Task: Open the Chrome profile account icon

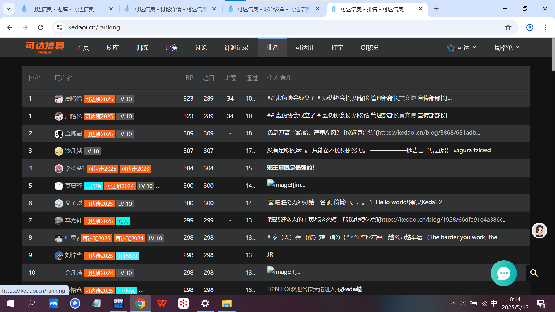Action: [x=530, y=27]
